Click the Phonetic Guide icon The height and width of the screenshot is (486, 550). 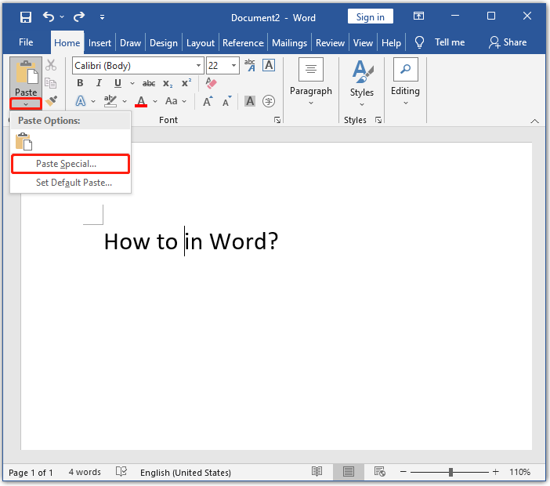(250, 65)
